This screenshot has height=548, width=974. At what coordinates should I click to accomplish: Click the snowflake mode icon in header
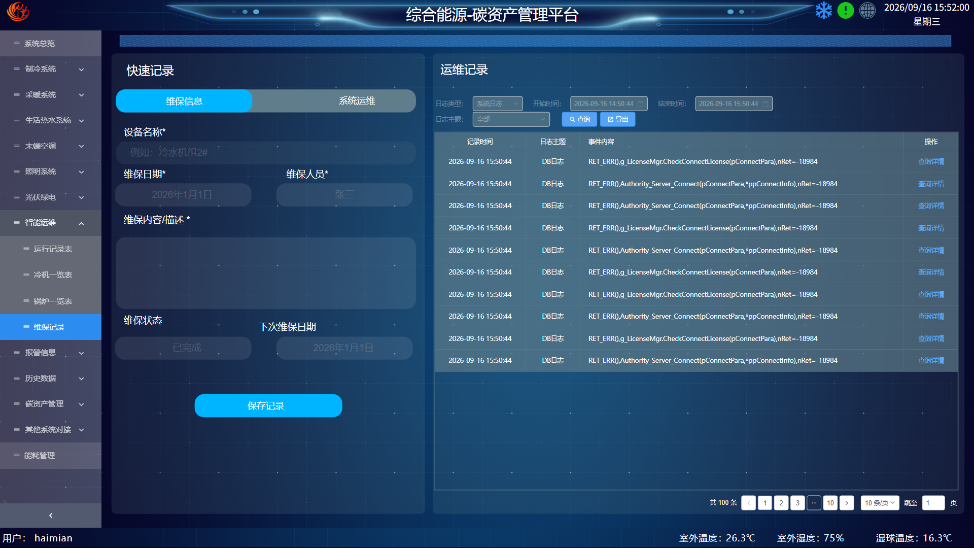pos(824,11)
